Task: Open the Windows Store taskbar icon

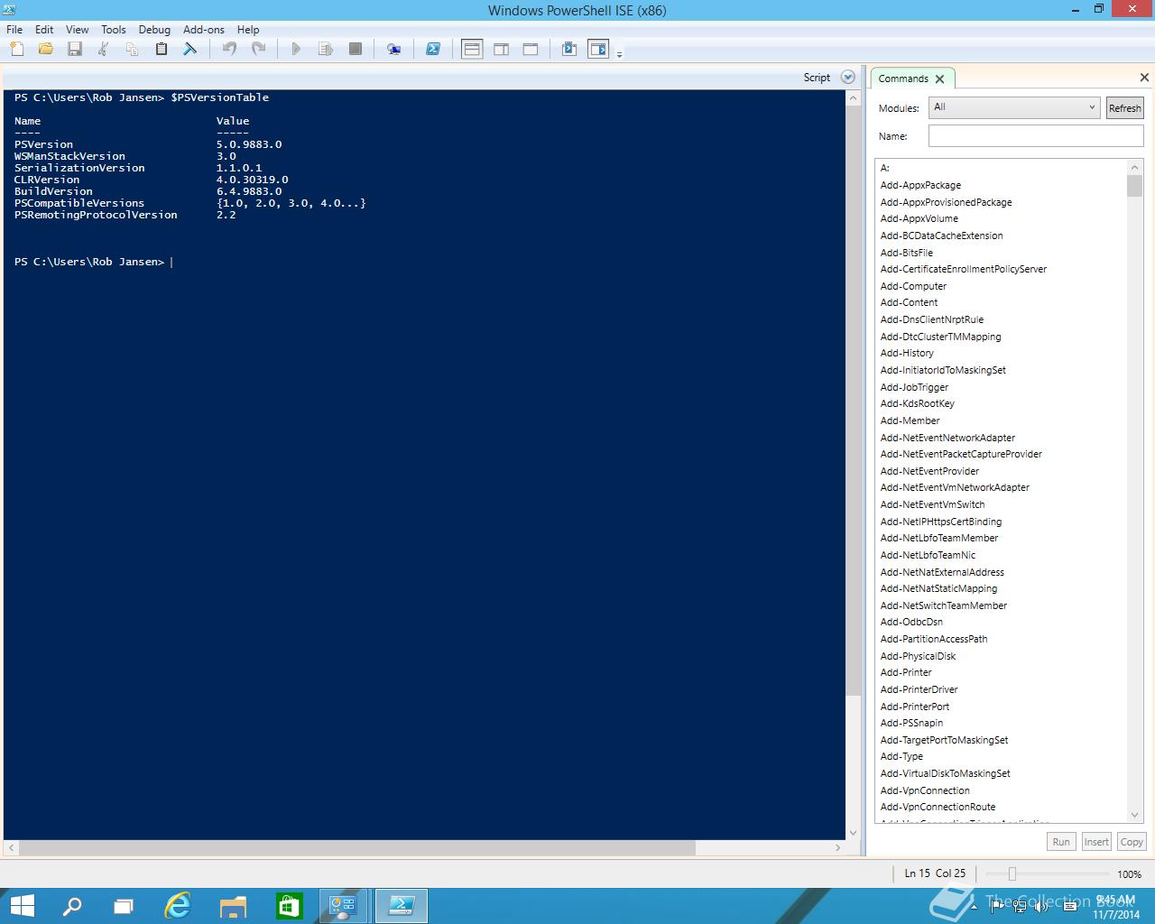Action: (289, 906)
